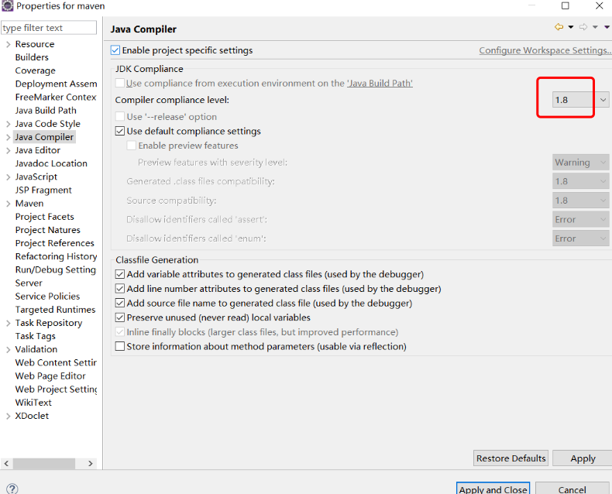The height and width of the screenshot is (494, 612).
Task: Check Enable preview features
Action: click(x=132, y=146)
